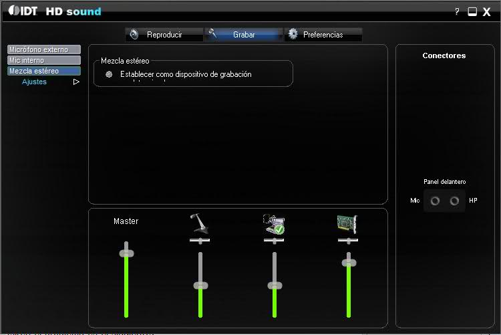Click the Mic jack on the front panel
Image resolution: width=501 pixels, height=335 pixels.
pos(435,201)
